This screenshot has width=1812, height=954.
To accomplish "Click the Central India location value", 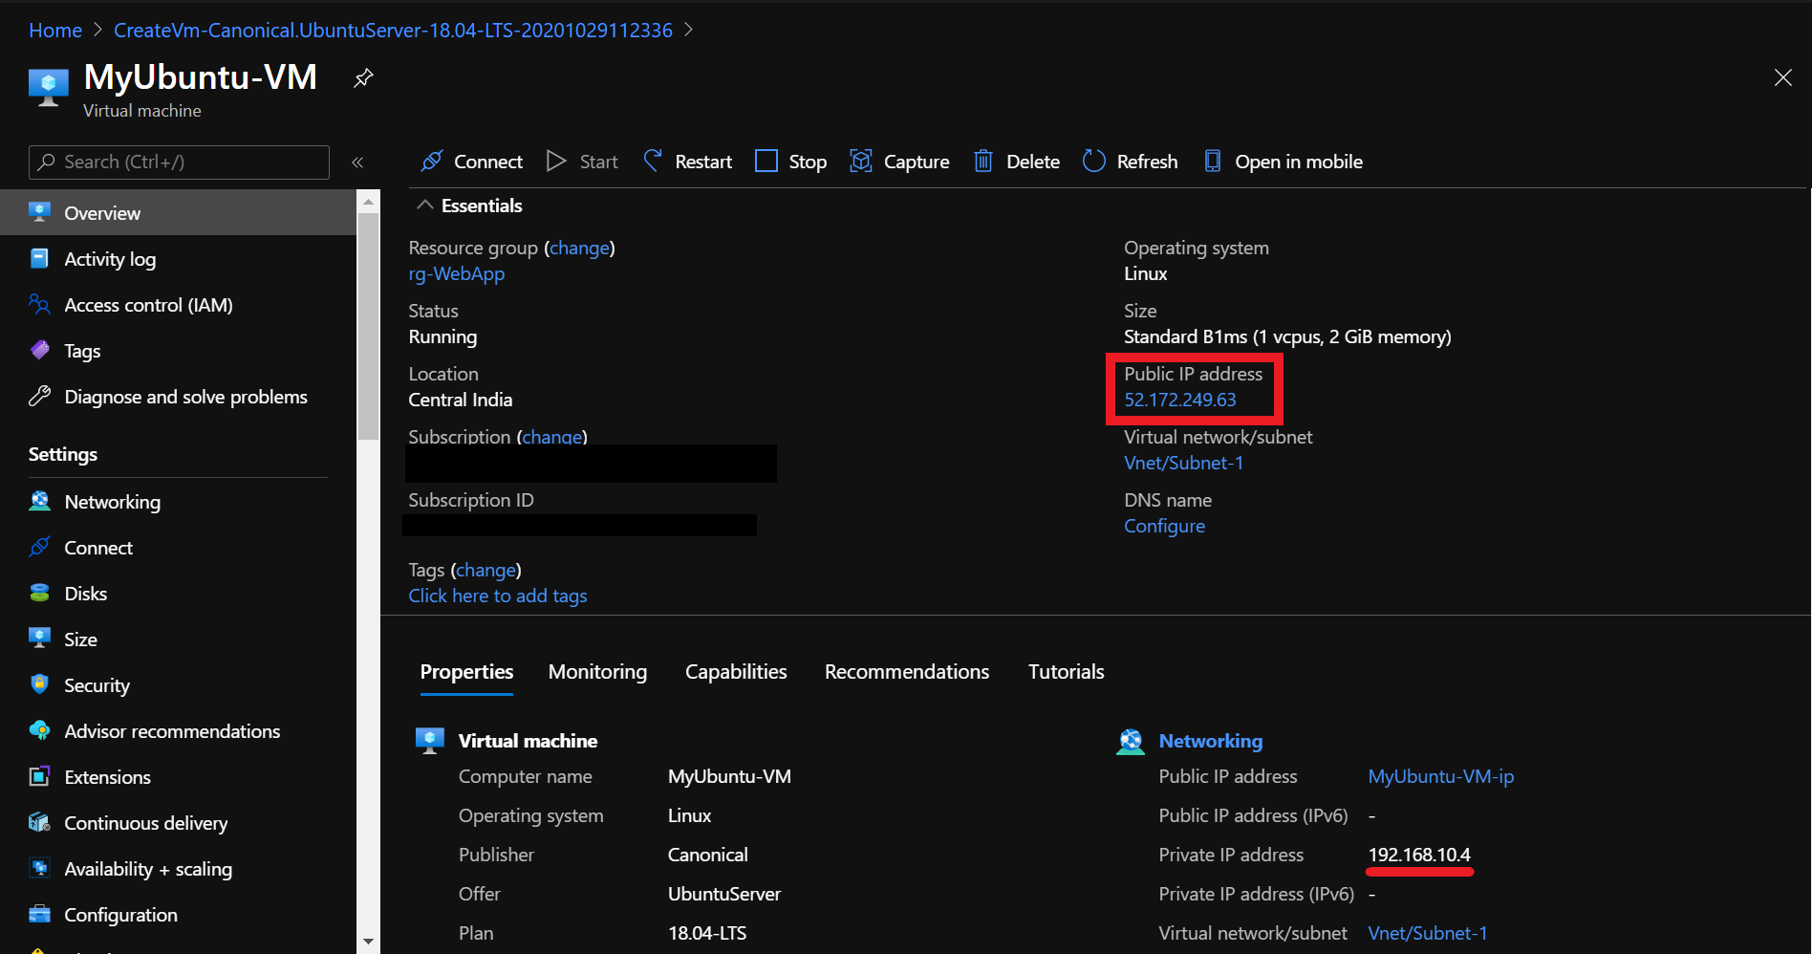I will click(460, 400).
